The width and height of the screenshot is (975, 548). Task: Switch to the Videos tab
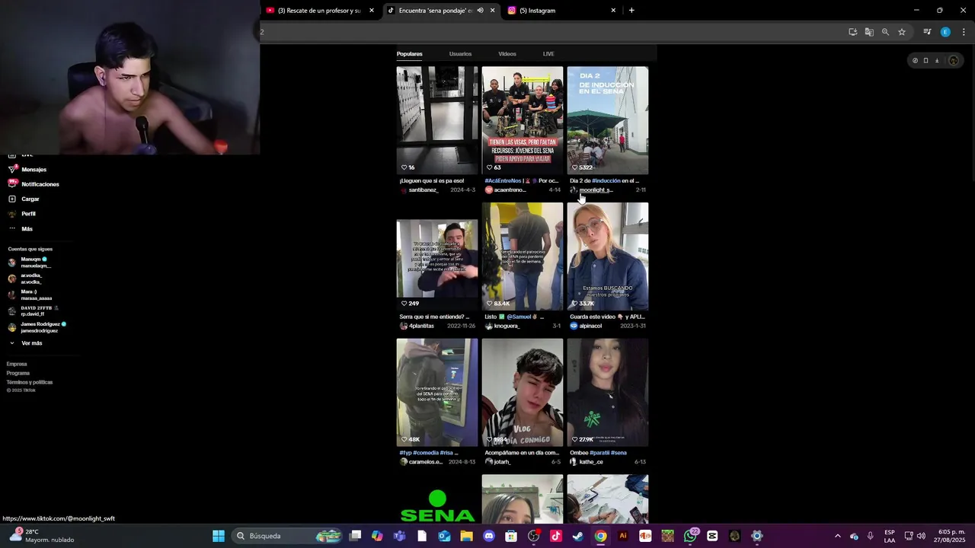coord(507,54)
